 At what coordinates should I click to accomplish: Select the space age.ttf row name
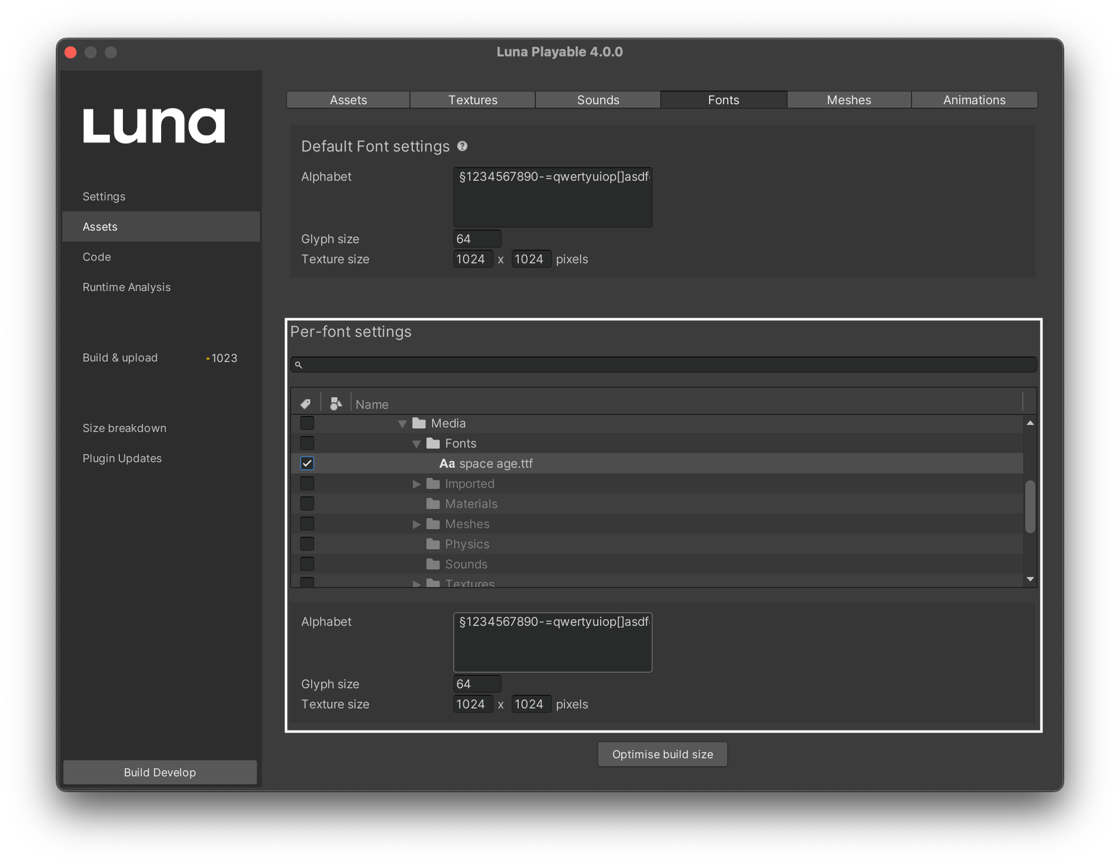496,464
